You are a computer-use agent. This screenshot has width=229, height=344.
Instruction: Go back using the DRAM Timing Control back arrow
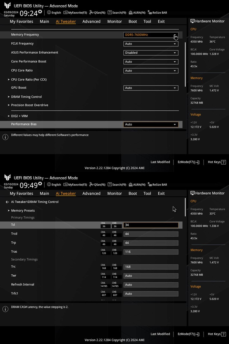(7, 202)
